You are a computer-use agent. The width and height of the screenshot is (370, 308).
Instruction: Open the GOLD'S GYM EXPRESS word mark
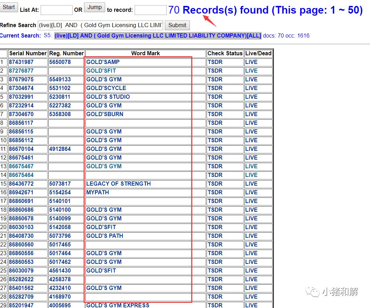pyautogui.click(x=118, y=305)
